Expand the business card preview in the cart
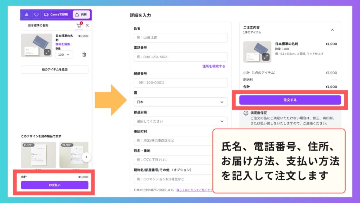 [47, 52]
